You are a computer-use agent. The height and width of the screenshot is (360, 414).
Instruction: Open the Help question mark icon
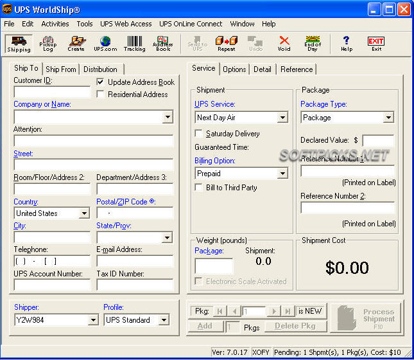[347, 44]
